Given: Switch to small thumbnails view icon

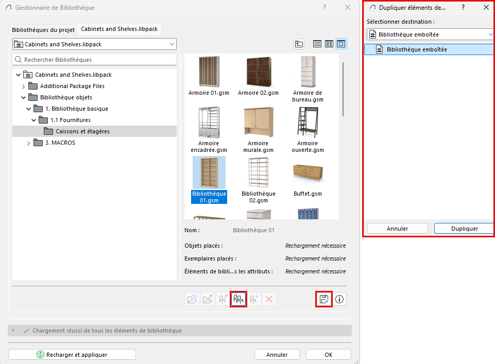Looking at the screenshot, I should [329, 44].
